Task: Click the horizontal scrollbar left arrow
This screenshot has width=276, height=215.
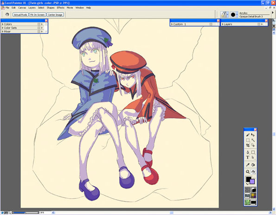Action: pyautogui.click(x=53, y=213)
